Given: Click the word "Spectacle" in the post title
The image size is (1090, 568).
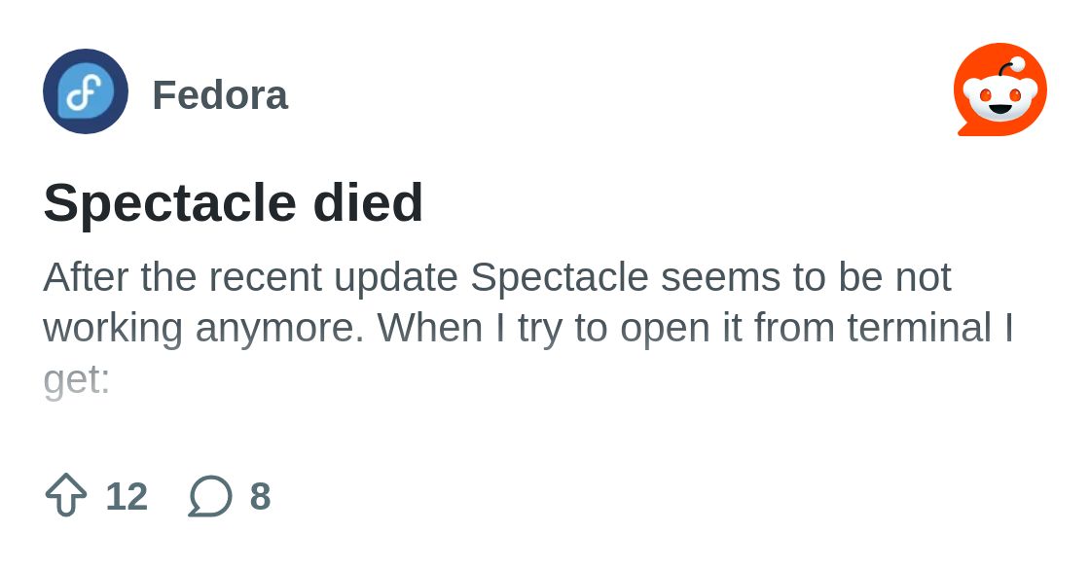Looking at the screenshot, I should click(x=170, y=202).
